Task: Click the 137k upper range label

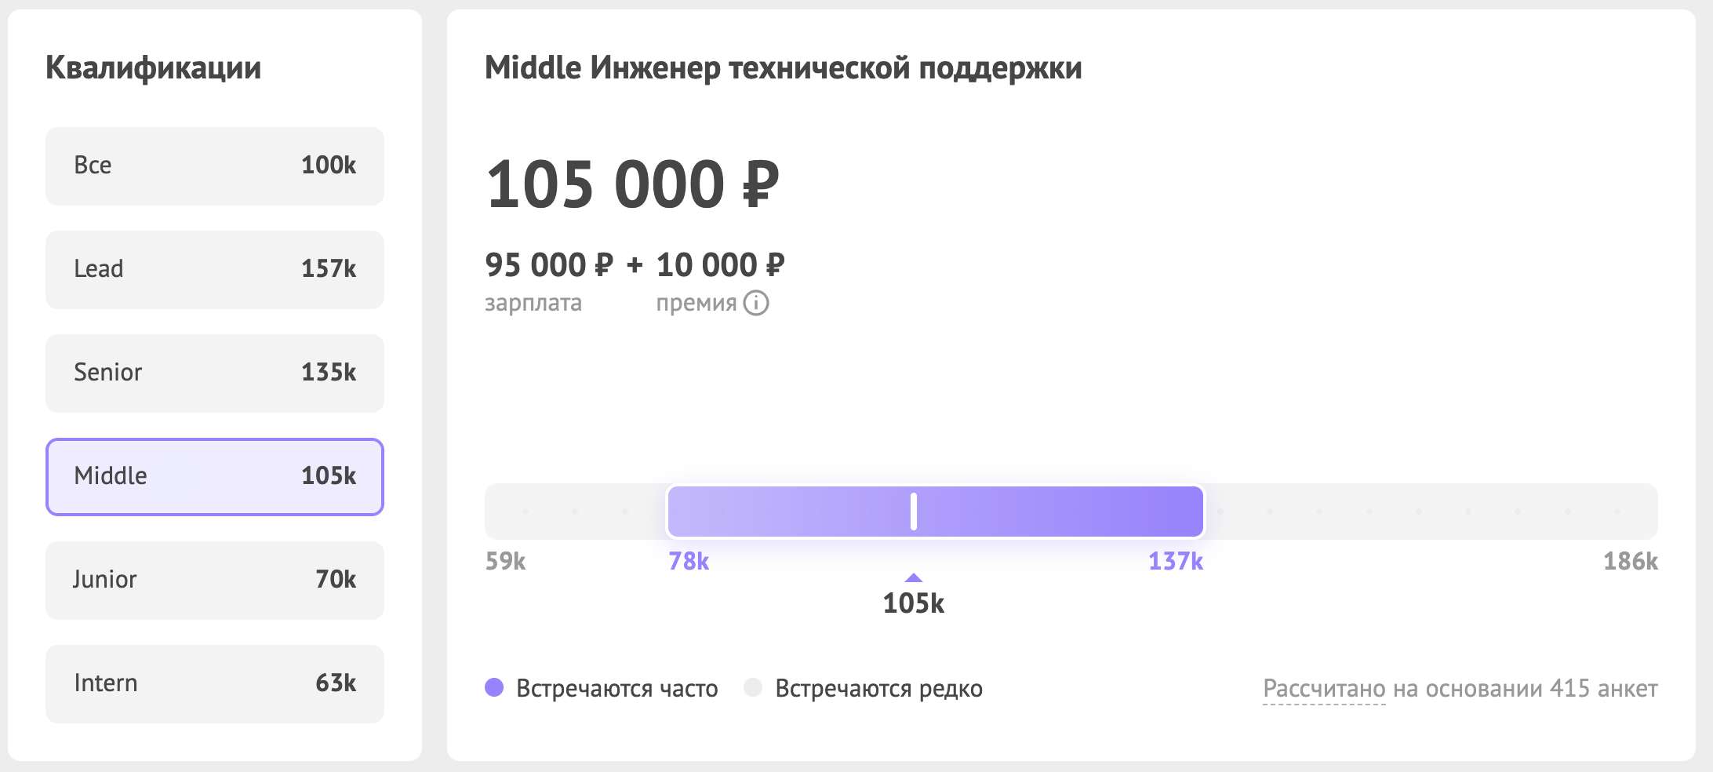Action: click(1175, 561)
